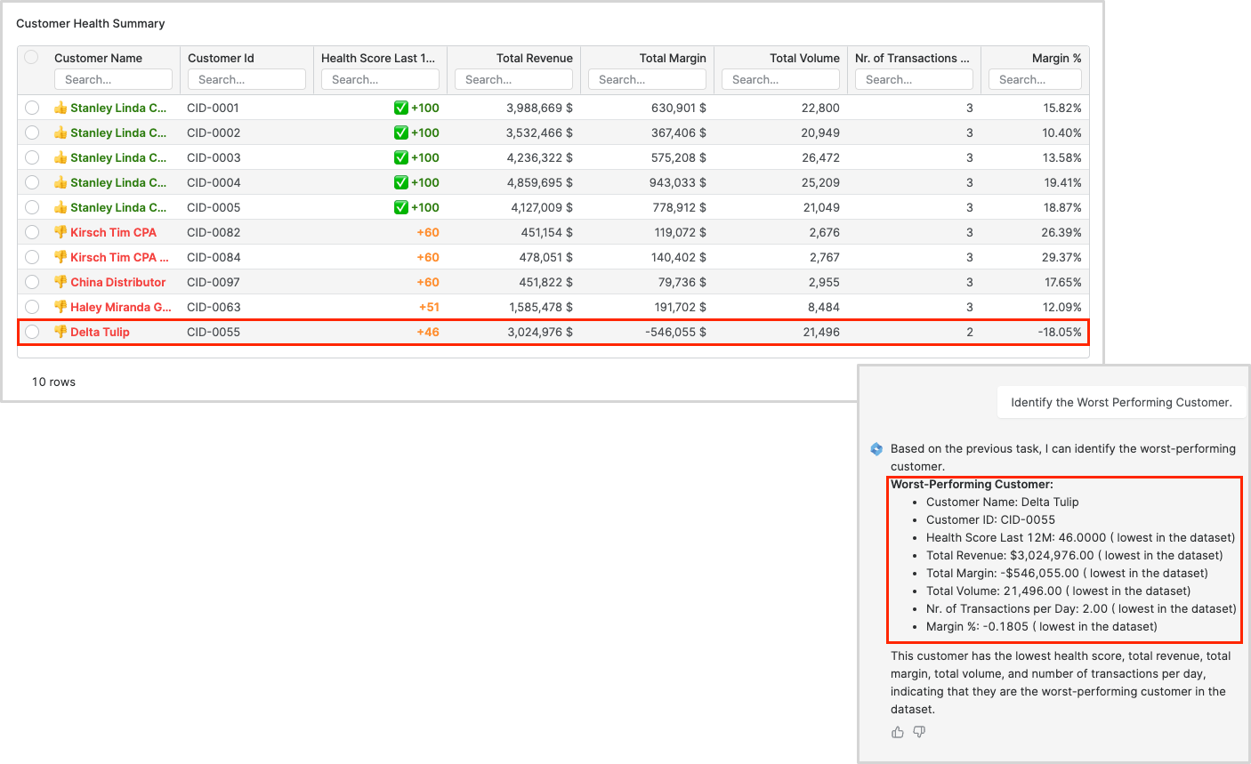The image size is (1251, 764).
Task: Select radio button for CID-0082 row
Action: coord(32,232)
